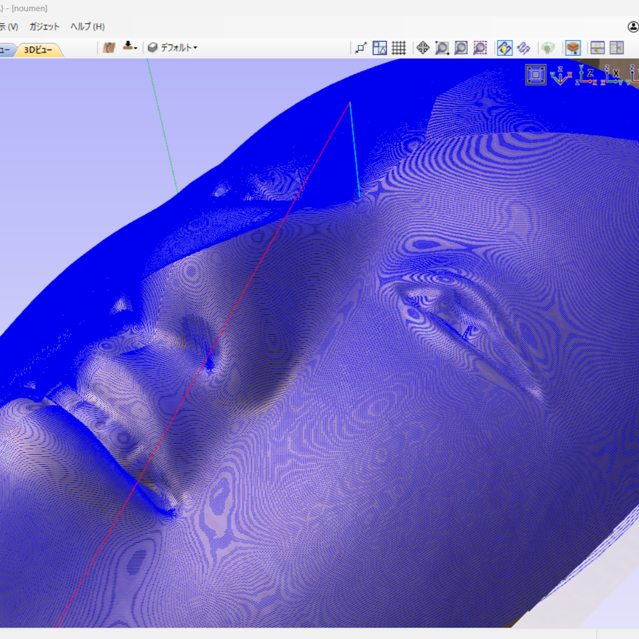The height and width of the screenshot is (639, 639).
Task: Click the vertical window tiling icon
Action: pyautogui.click(x=616, y=48)
